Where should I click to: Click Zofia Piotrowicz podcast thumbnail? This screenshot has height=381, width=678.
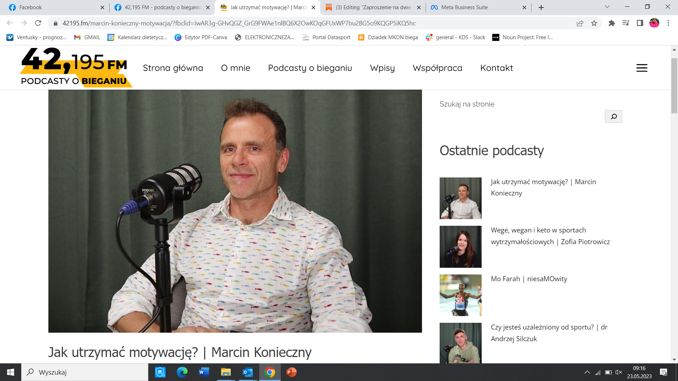pyautogui.click(x=460, y=247)
